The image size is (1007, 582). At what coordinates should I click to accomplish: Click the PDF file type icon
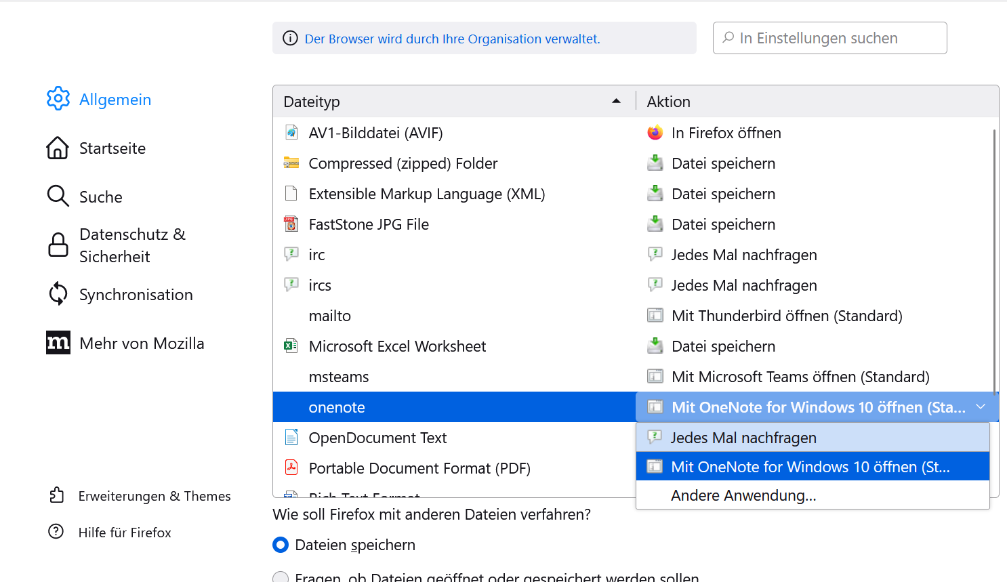[x=291, y=467]
